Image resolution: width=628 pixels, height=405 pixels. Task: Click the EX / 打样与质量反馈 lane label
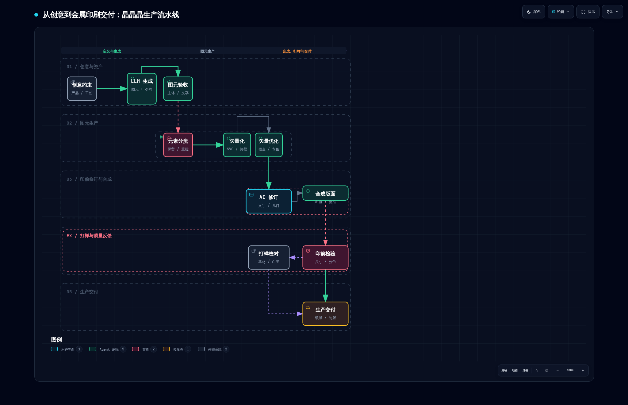click(89, 236)
